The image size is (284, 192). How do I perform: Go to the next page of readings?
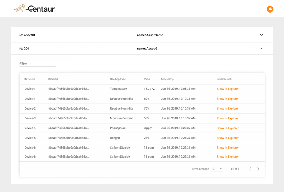point(258,169)
